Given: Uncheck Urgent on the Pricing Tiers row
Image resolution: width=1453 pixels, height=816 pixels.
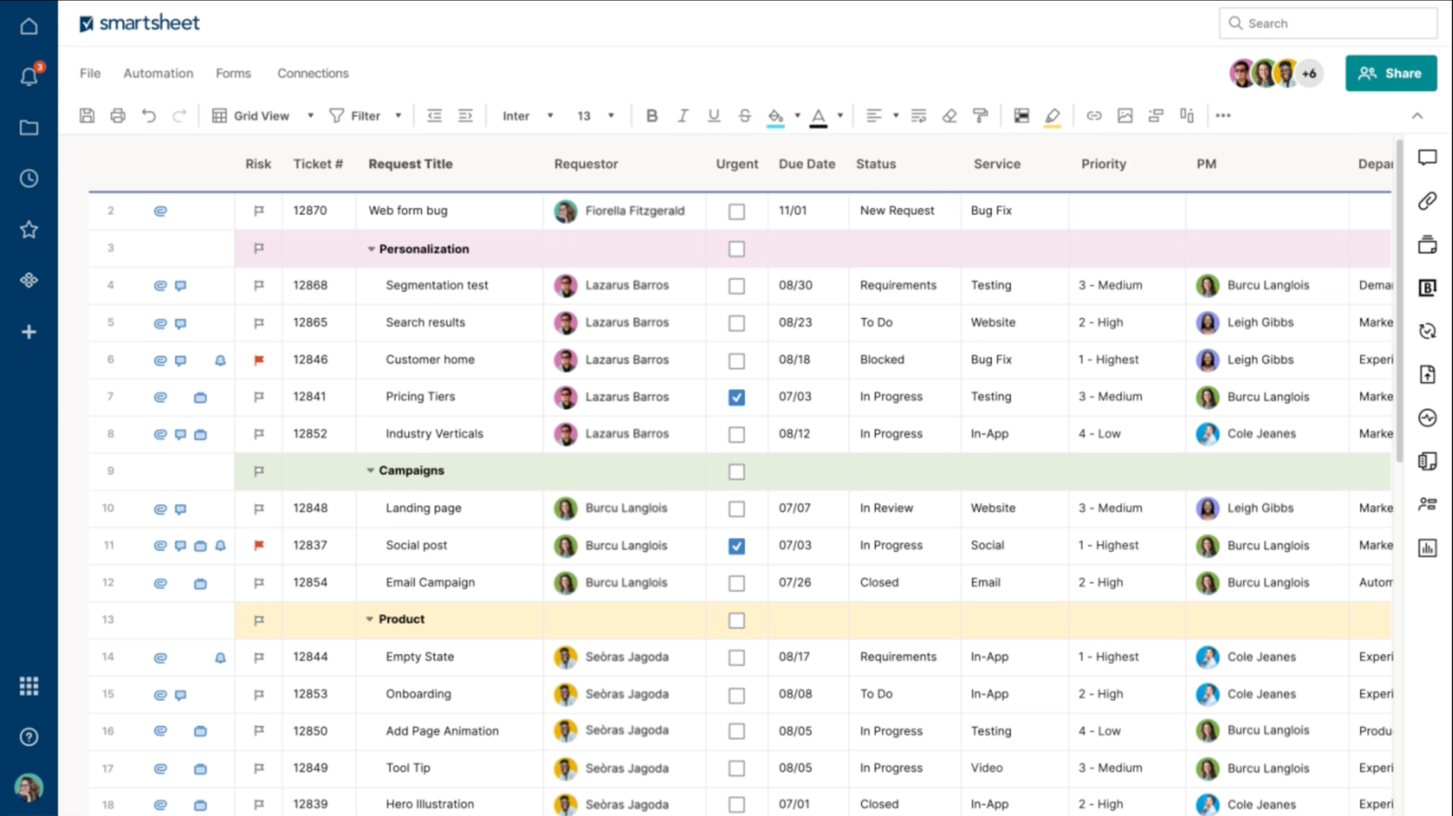Looking at the screenshot, I should [736, 397].
